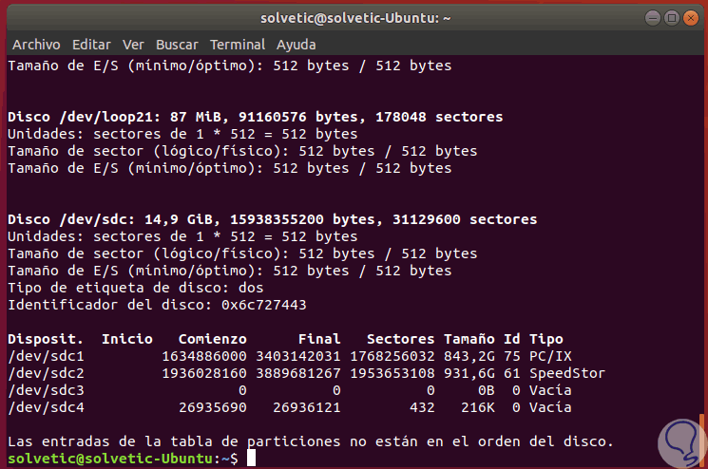Click the Sectores column header
The height and width of the screenshot is (469, 708).
click(x=400, y=339)
